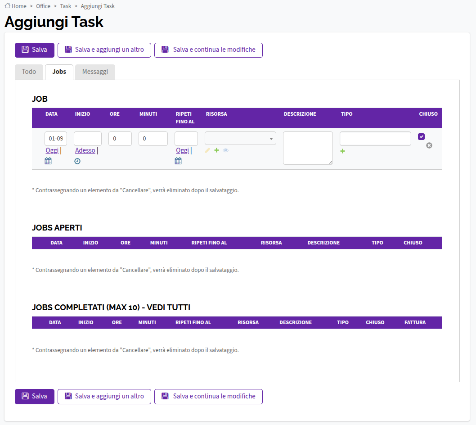Click the home icon in the breadcrumb
Viewport: 476px width, 425px height.
(7, 6)
